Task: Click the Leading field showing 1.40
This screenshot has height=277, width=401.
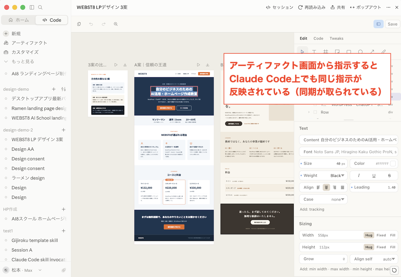Action: [374, 187]
